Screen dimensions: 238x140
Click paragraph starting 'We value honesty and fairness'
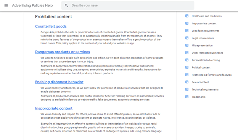(102, 90)
